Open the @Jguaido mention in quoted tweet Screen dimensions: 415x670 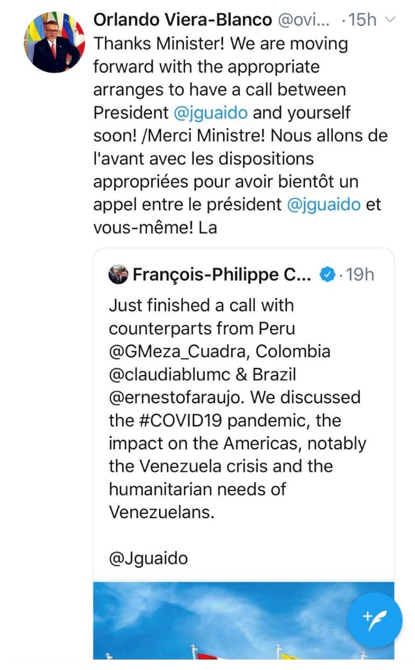click(x=148, y=559)
